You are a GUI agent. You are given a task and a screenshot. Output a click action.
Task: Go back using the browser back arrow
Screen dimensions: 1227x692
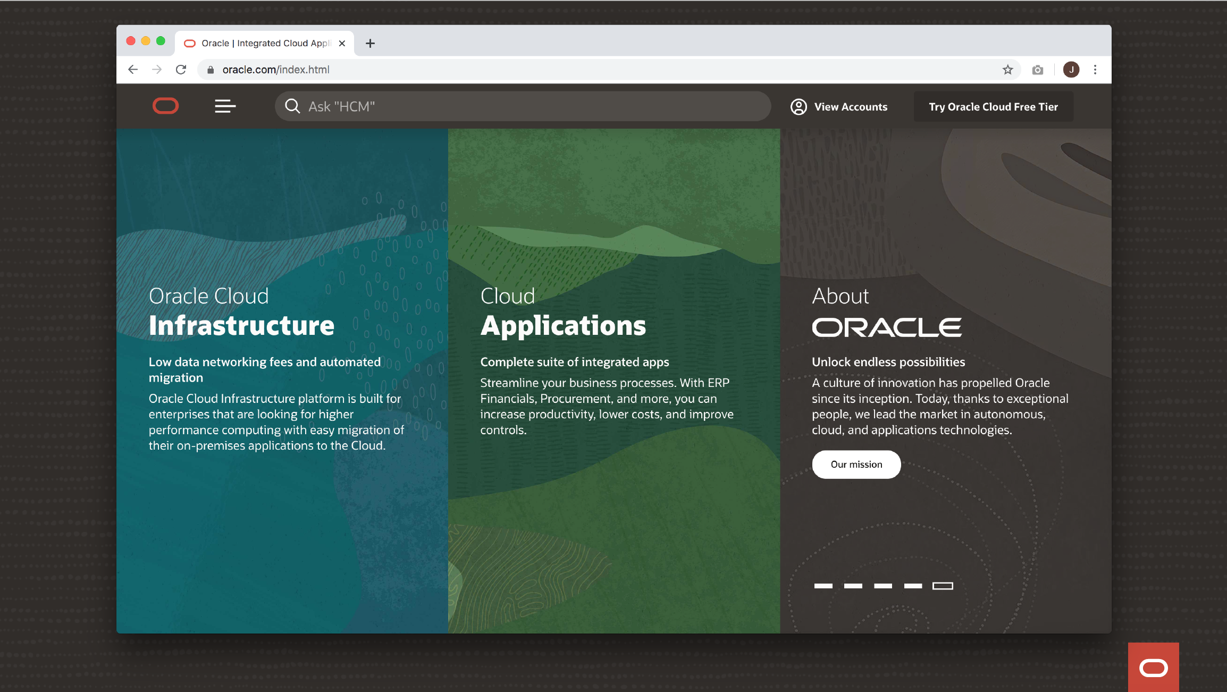(x=133, y=70)
